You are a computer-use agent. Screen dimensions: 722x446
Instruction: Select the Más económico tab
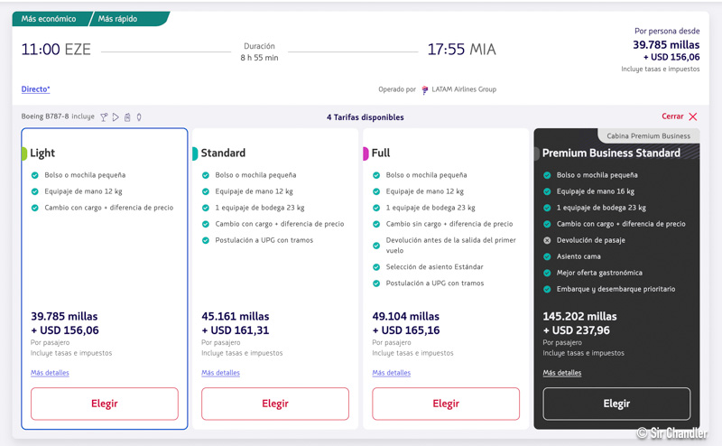coord(50,19)
